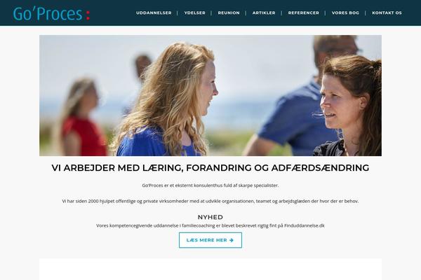Click the Go'Proces logo

pos(51,13)
